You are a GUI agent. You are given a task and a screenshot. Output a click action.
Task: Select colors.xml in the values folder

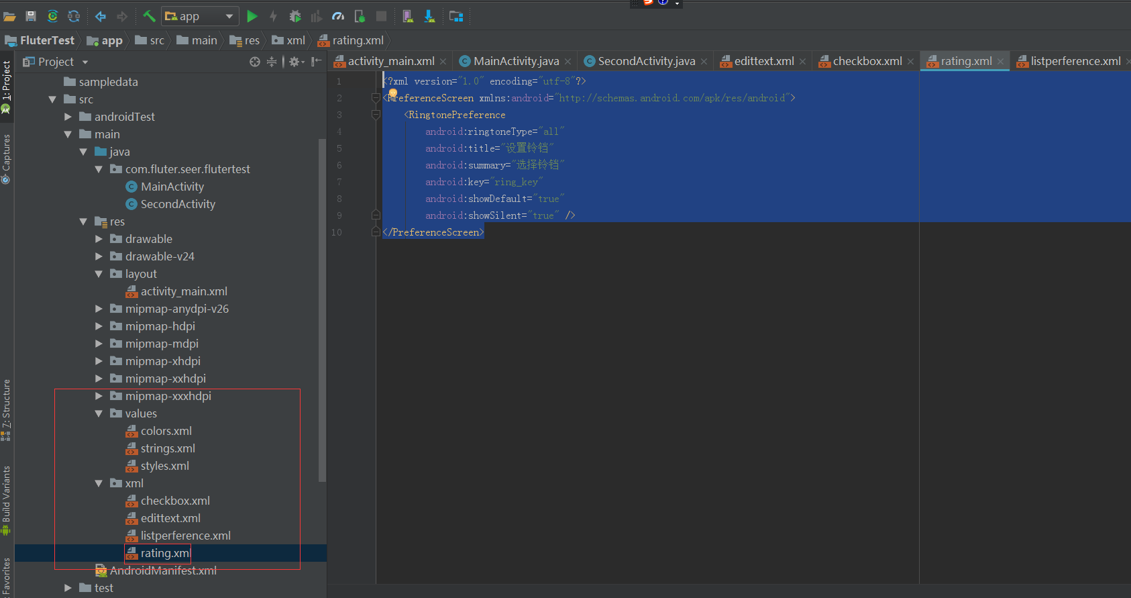pos(159,431)
